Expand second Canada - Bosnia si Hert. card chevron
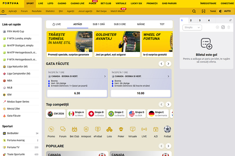Image resolution: width=235 pixels, height=156 pixels. point(168,76)
